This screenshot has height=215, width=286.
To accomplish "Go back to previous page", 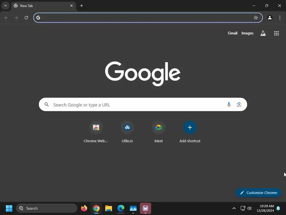I will pos(6,18).
